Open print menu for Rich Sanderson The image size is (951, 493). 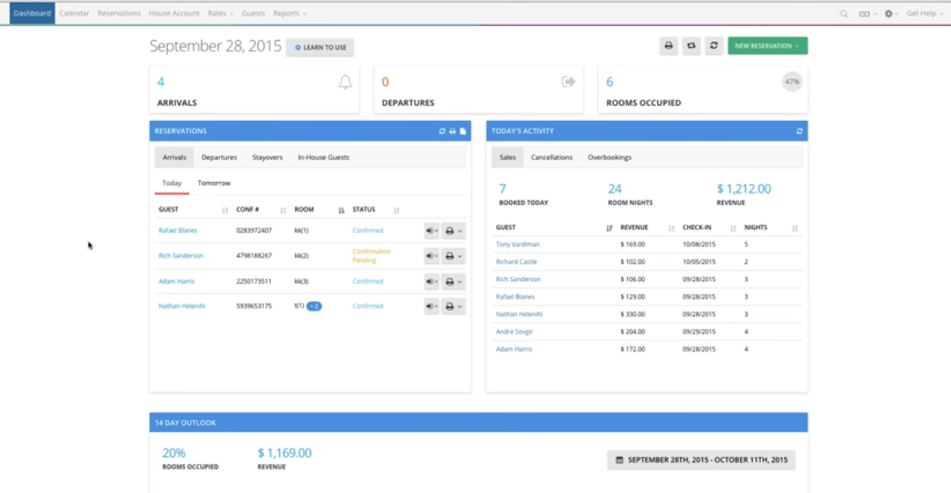pyautogui.click(x=453, y=256)
